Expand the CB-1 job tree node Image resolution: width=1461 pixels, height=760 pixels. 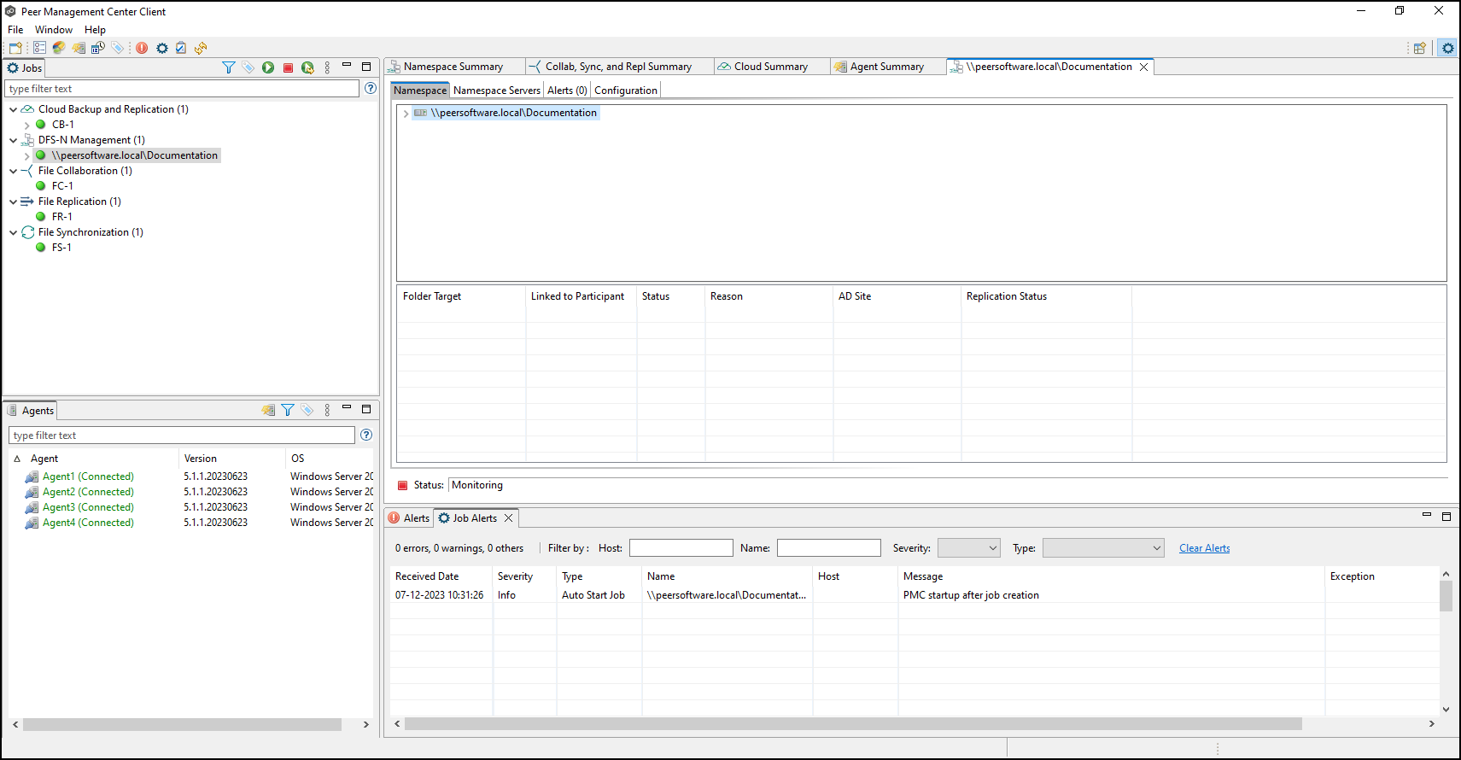click(x=27, y=125)
